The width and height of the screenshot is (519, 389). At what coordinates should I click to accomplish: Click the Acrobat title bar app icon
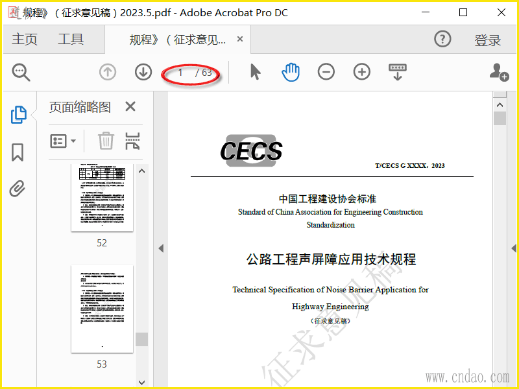point(14,12)
